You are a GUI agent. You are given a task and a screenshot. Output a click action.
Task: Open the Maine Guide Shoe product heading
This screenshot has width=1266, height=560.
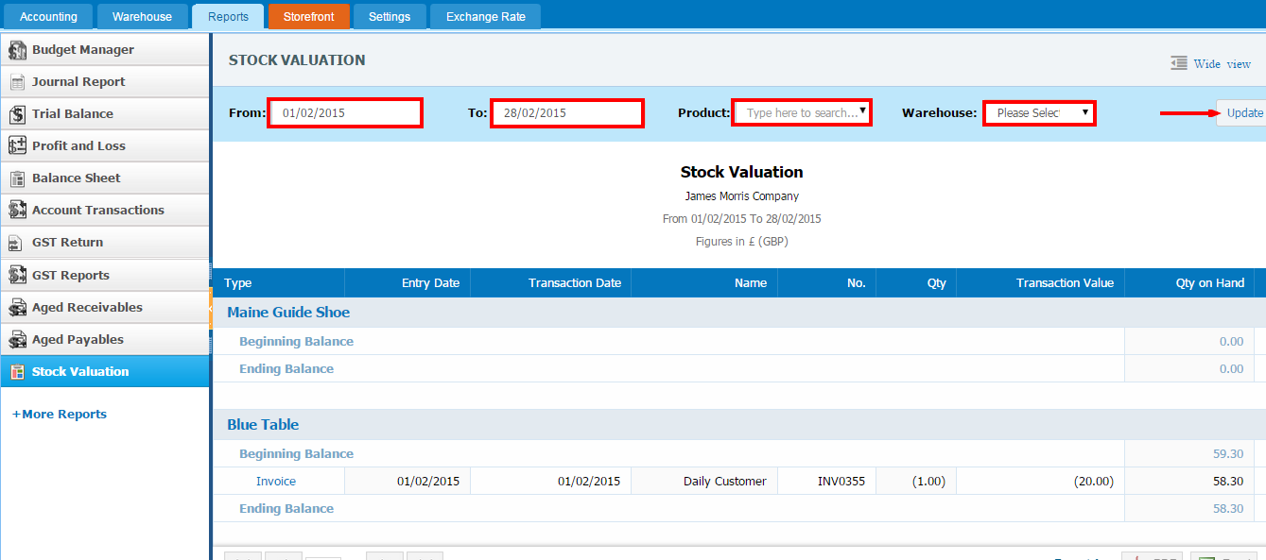click(288, 313)
